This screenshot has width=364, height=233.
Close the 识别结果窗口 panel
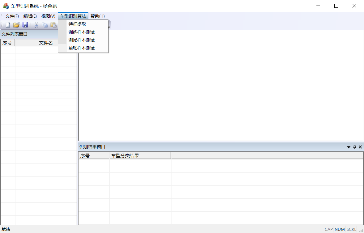point(360,147)
